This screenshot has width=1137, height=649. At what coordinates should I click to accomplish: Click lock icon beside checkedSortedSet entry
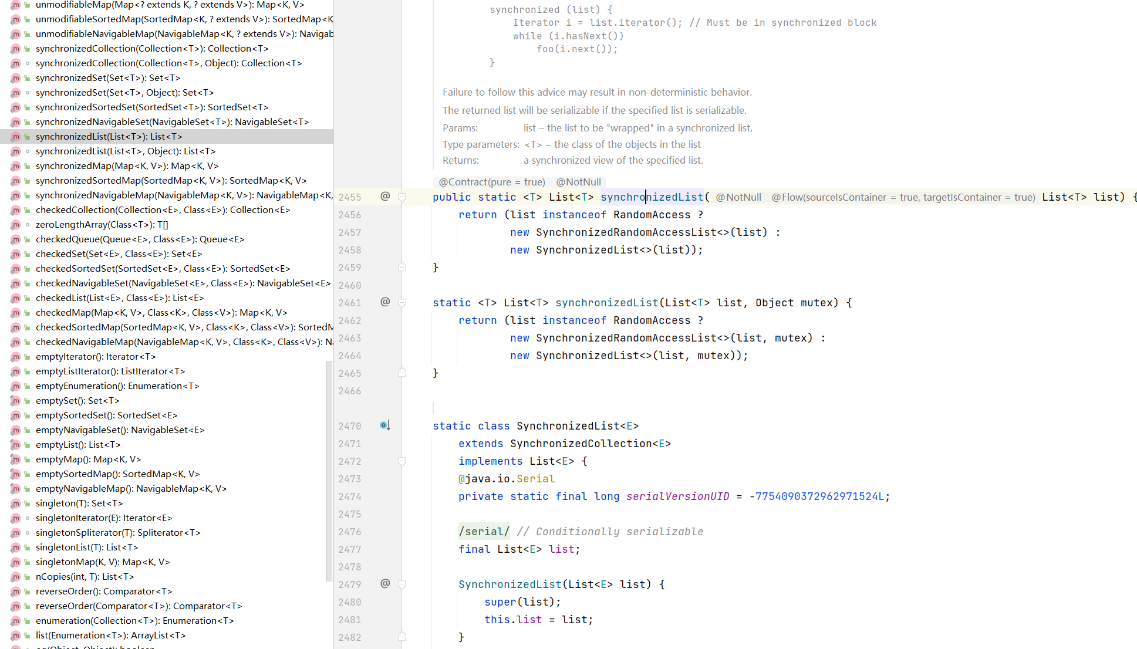tap(28, 269)
